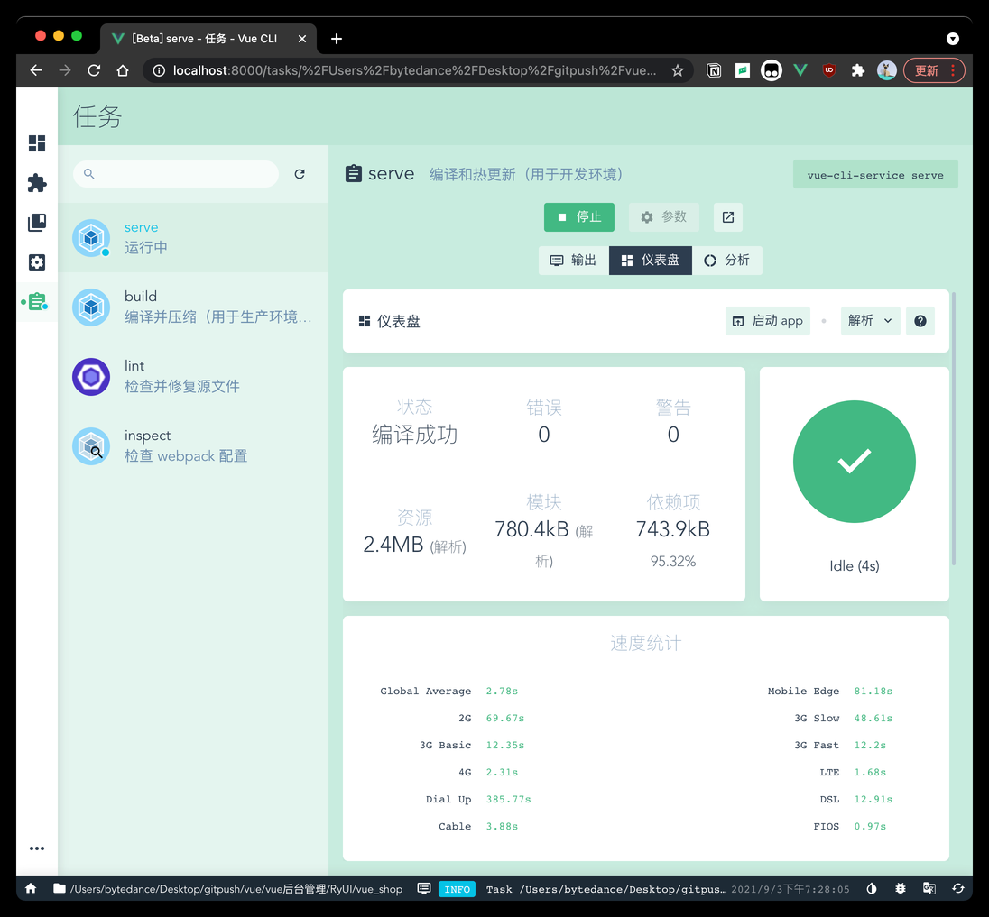Open the three-dots more menu in sidebar

click(37, 848)
